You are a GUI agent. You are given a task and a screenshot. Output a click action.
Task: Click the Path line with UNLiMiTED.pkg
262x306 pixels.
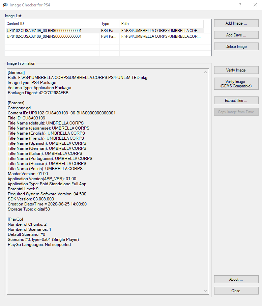coord(78,78)
